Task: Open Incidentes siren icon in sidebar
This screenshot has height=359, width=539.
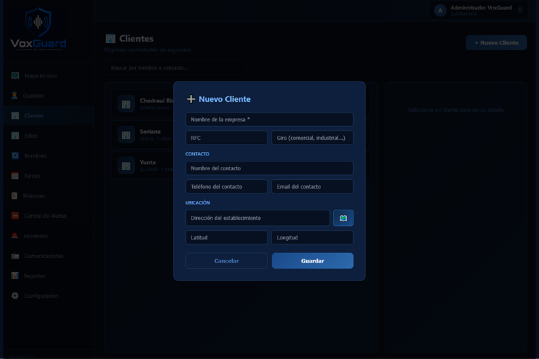Action: (x=14, y=235)
